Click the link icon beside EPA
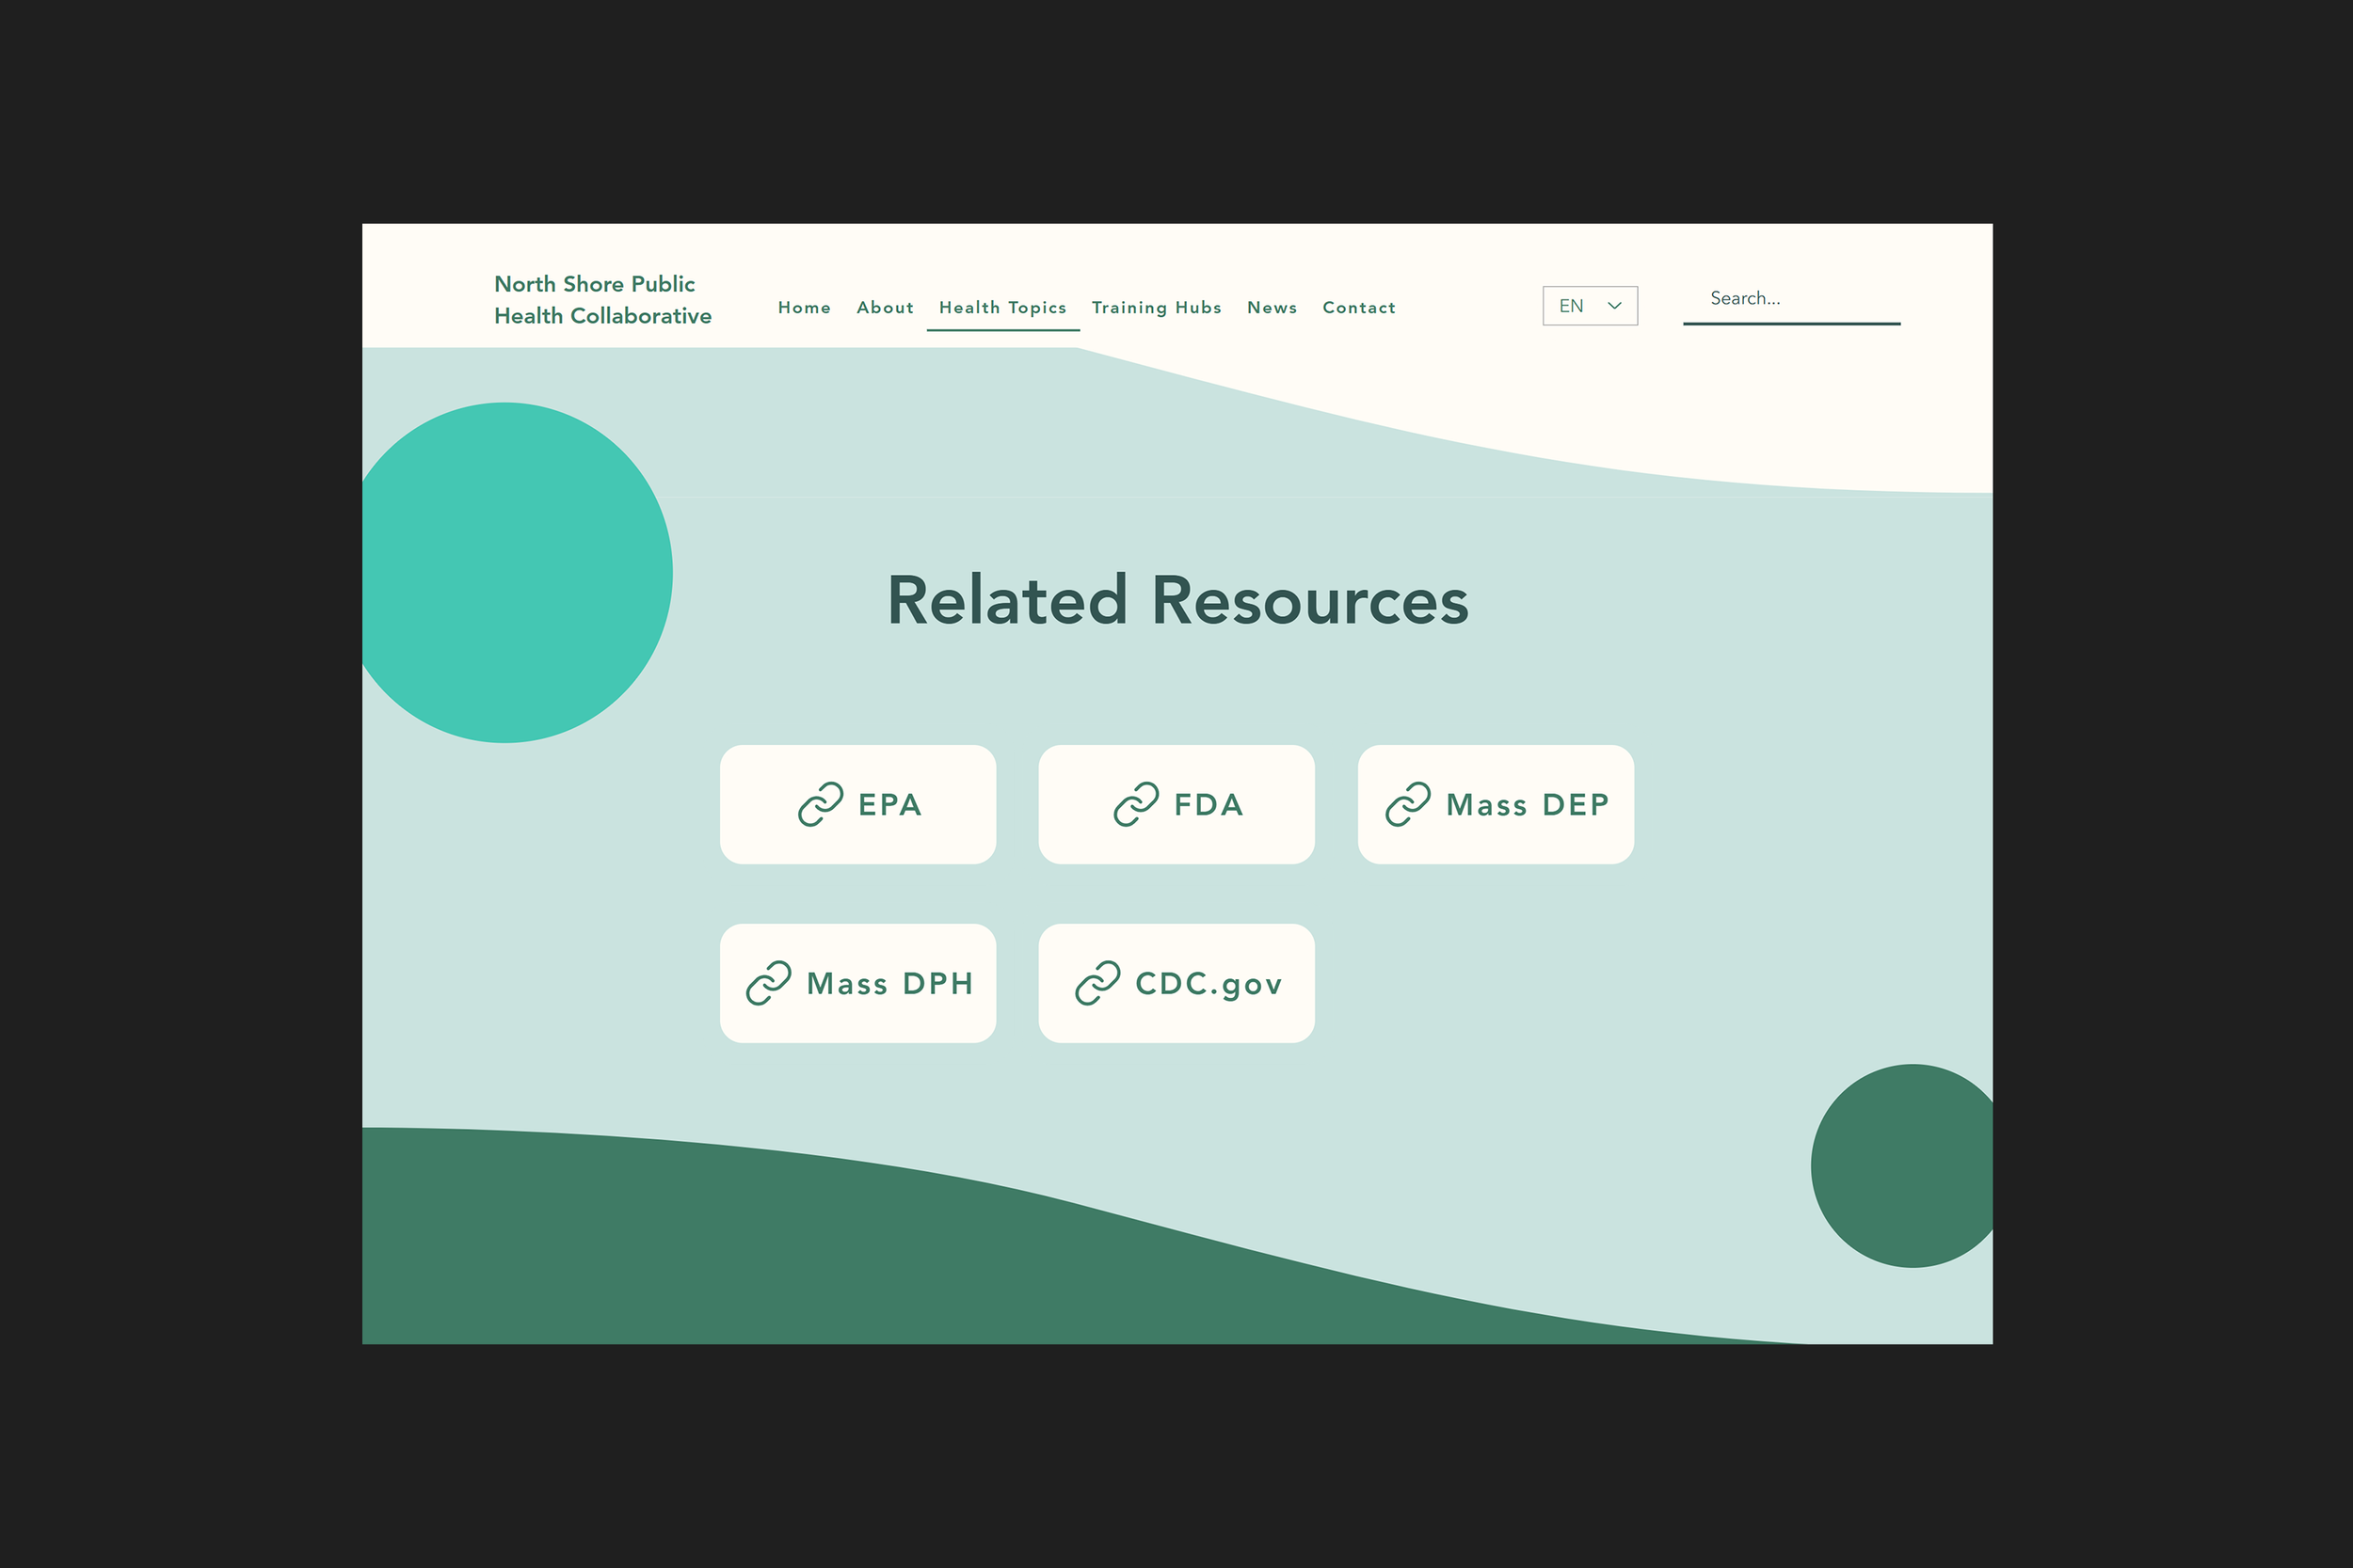The height and width of the screenshot is (1568, 2353). coord(821,804)
